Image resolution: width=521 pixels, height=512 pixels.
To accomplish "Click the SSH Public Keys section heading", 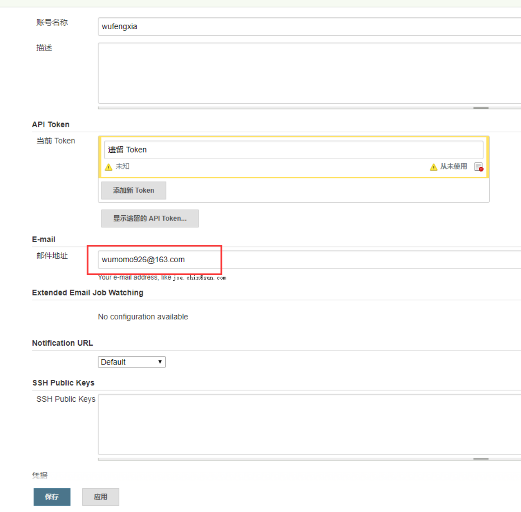I will pos(64,383).
